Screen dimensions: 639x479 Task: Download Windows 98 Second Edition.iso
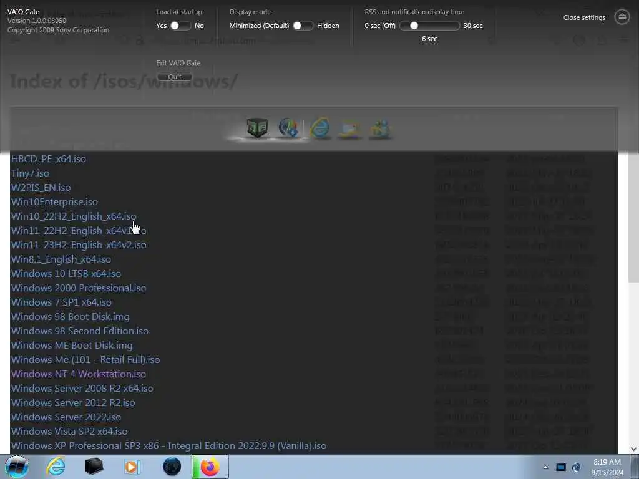(x=80, y=331)
